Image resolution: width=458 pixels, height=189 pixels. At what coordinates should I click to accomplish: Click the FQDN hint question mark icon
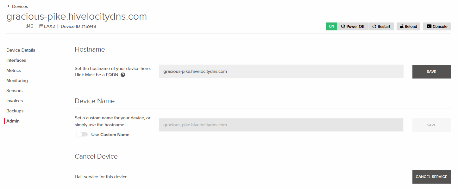123,75
